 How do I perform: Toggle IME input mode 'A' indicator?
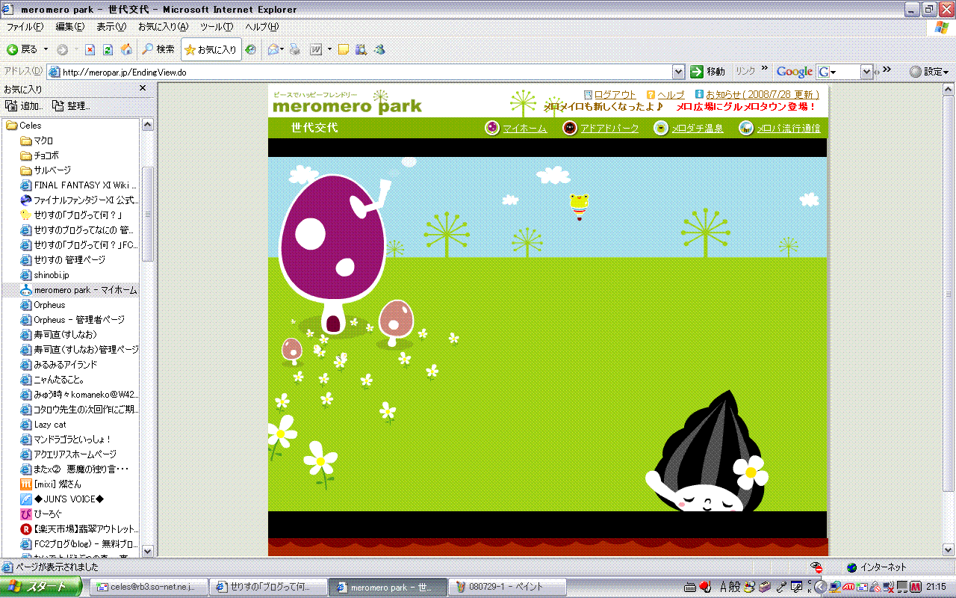tap(723, 587)
